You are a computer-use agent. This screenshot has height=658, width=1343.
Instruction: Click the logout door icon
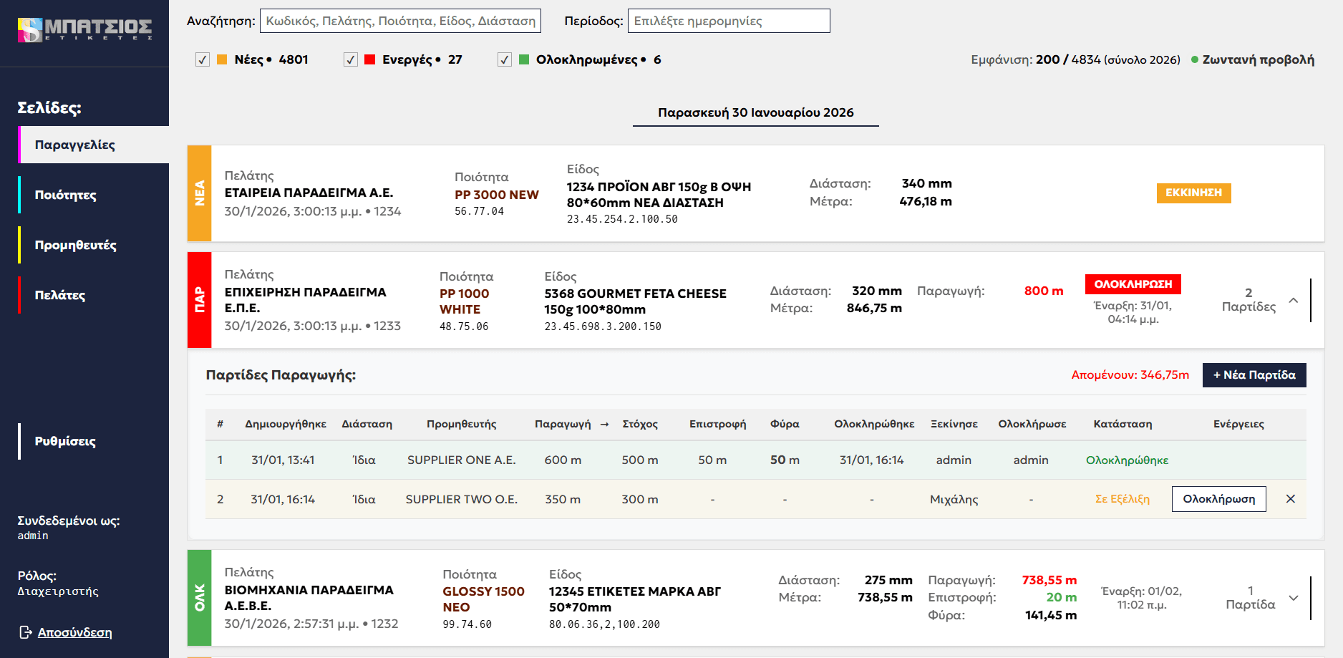point(26,632)
